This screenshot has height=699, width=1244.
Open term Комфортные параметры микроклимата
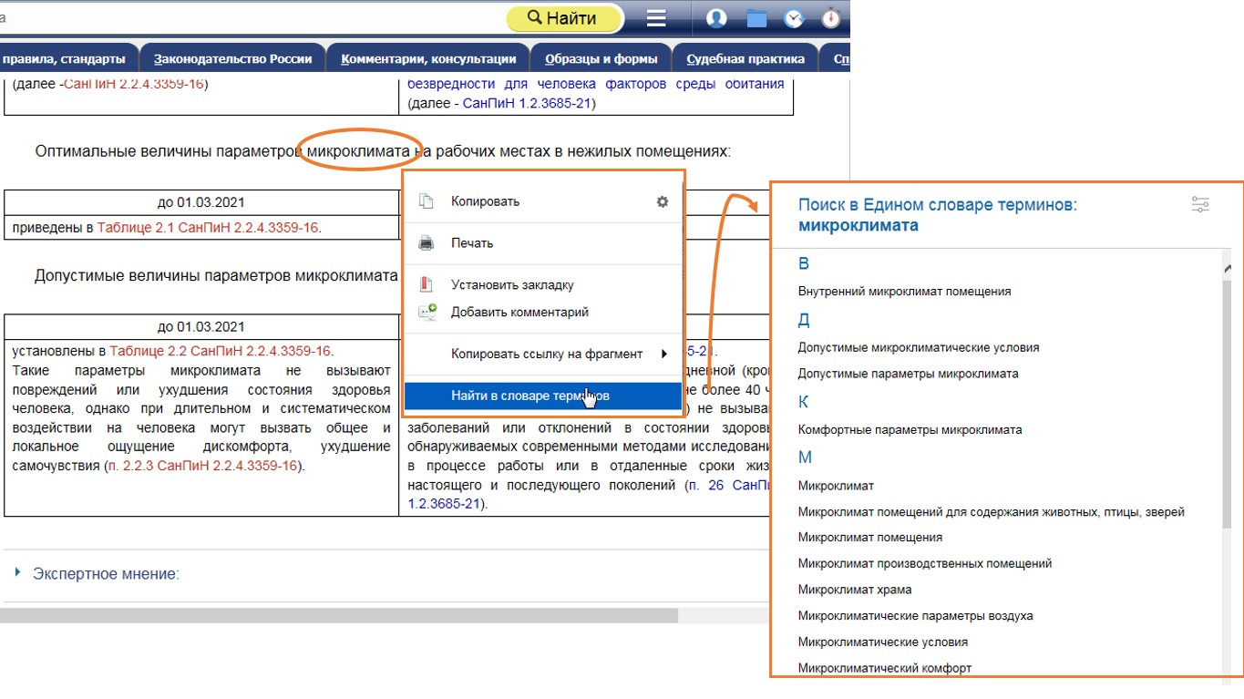pyautogui.click(x=910, y=429)
